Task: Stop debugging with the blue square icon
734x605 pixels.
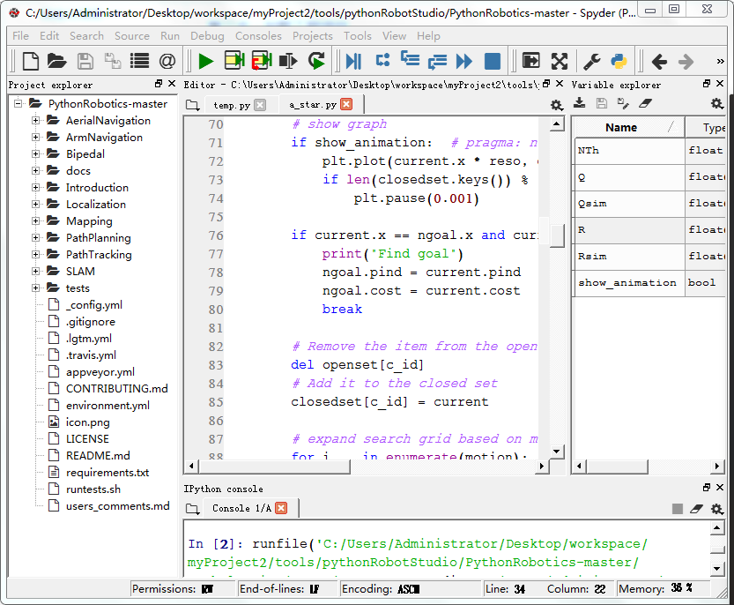Action: tap(493, 61)
